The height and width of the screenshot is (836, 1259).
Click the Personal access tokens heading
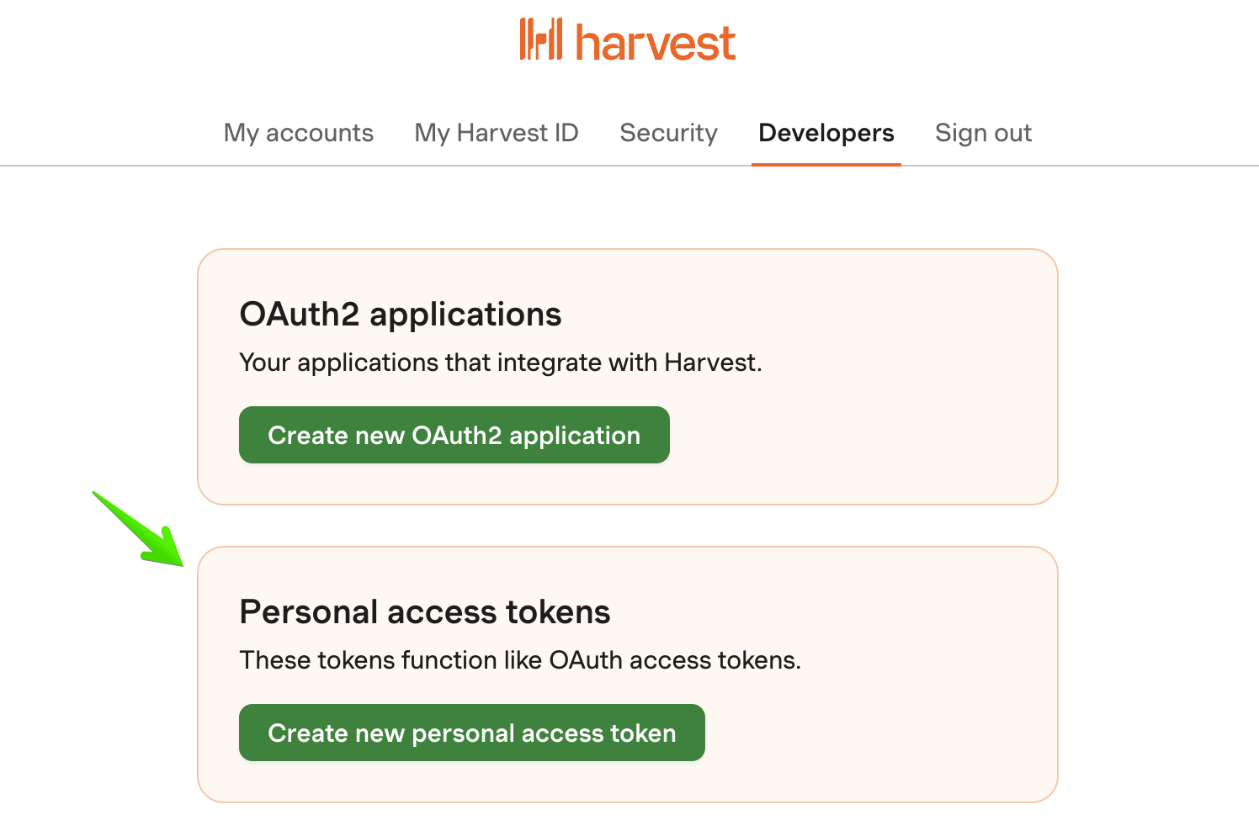425,612
